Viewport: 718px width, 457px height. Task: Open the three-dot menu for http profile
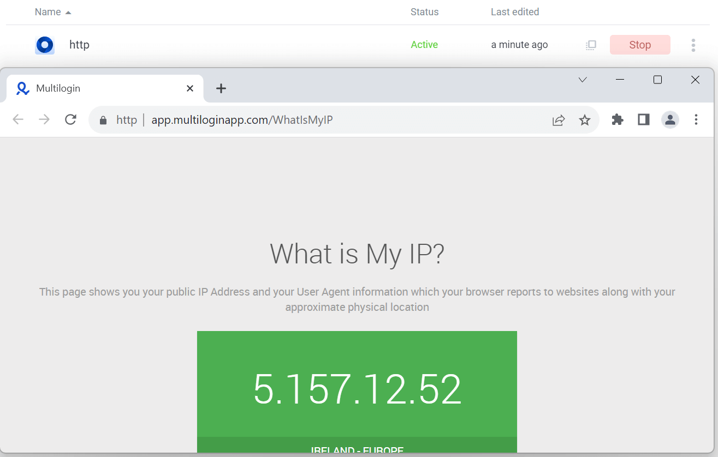point(693,45)
